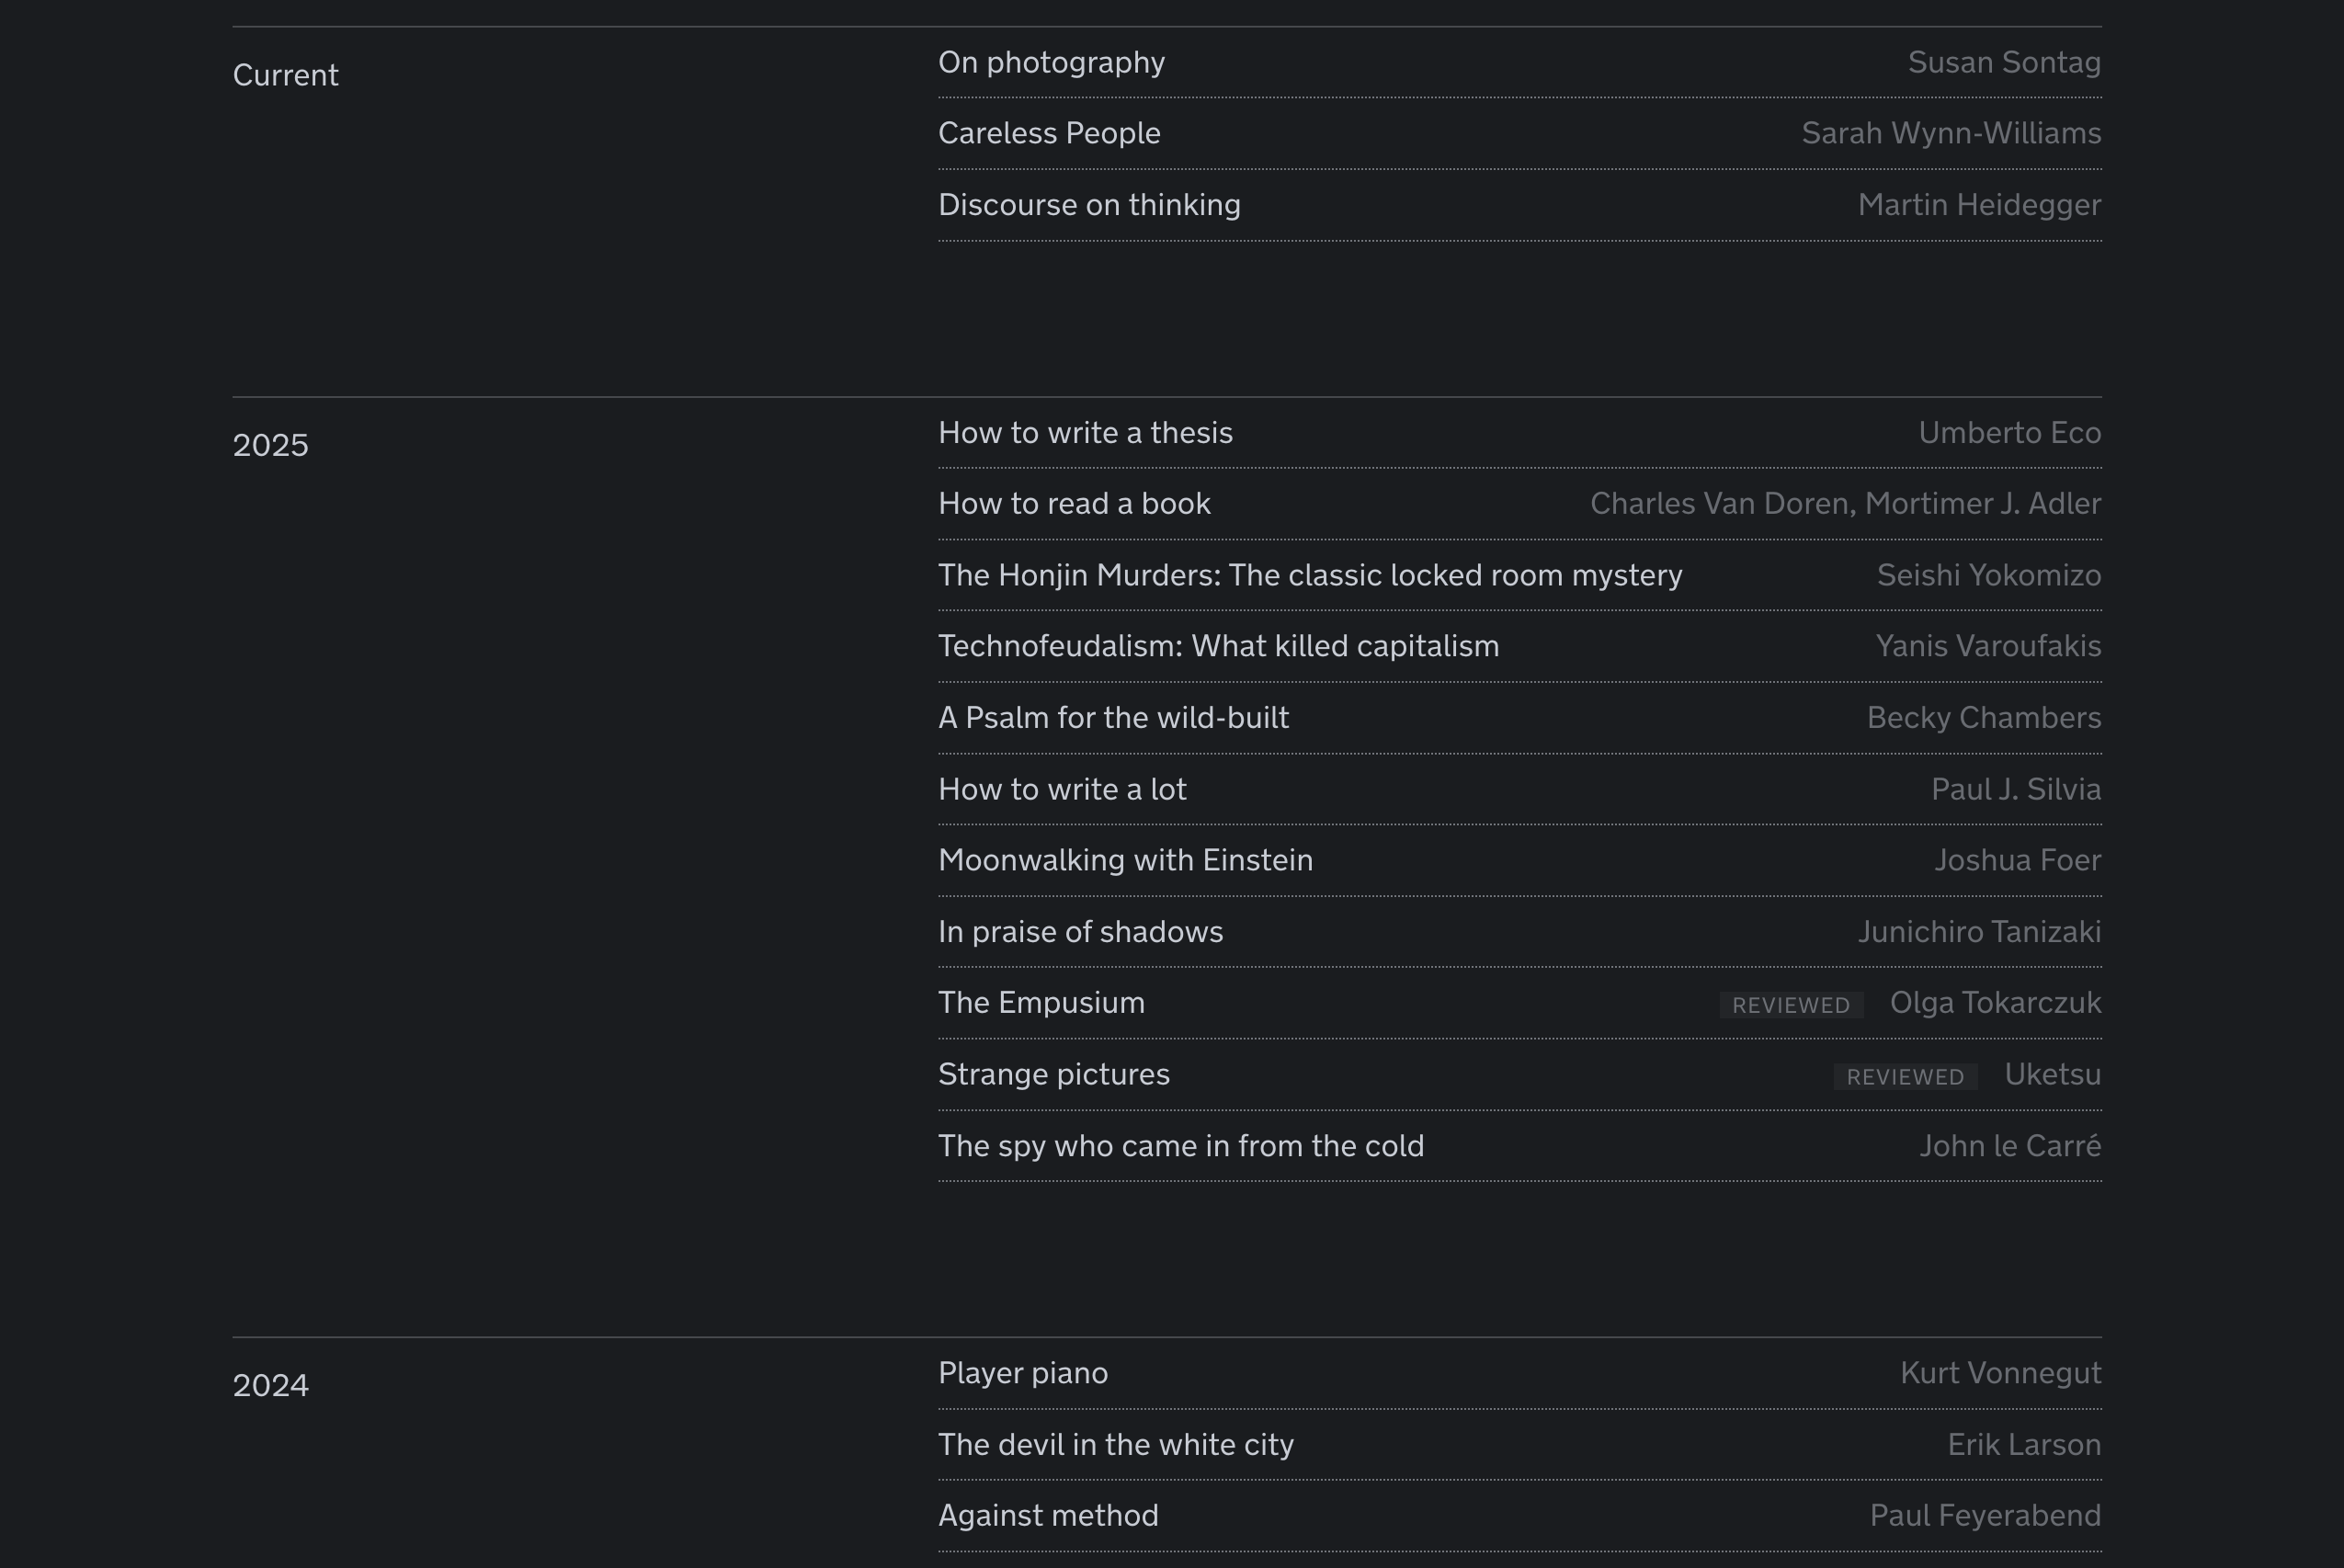Open 'The Empusium' book title
Viewport: 2344px width, 1568px height.
(1041, 1003)
